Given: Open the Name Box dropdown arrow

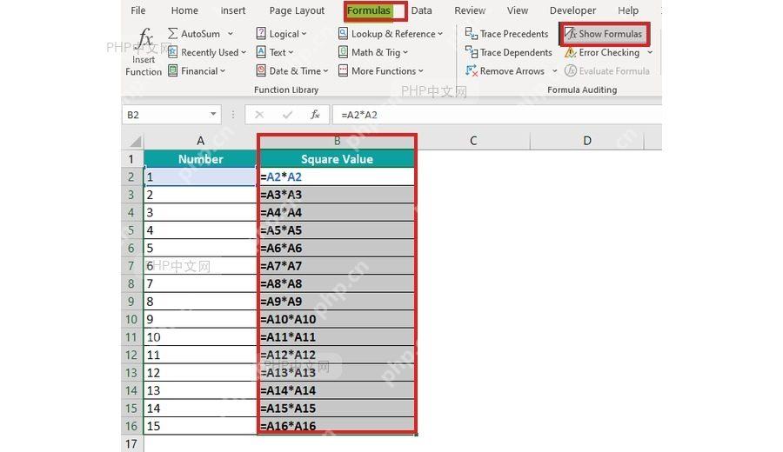Looking at the screenshot, I should point(213,114).
